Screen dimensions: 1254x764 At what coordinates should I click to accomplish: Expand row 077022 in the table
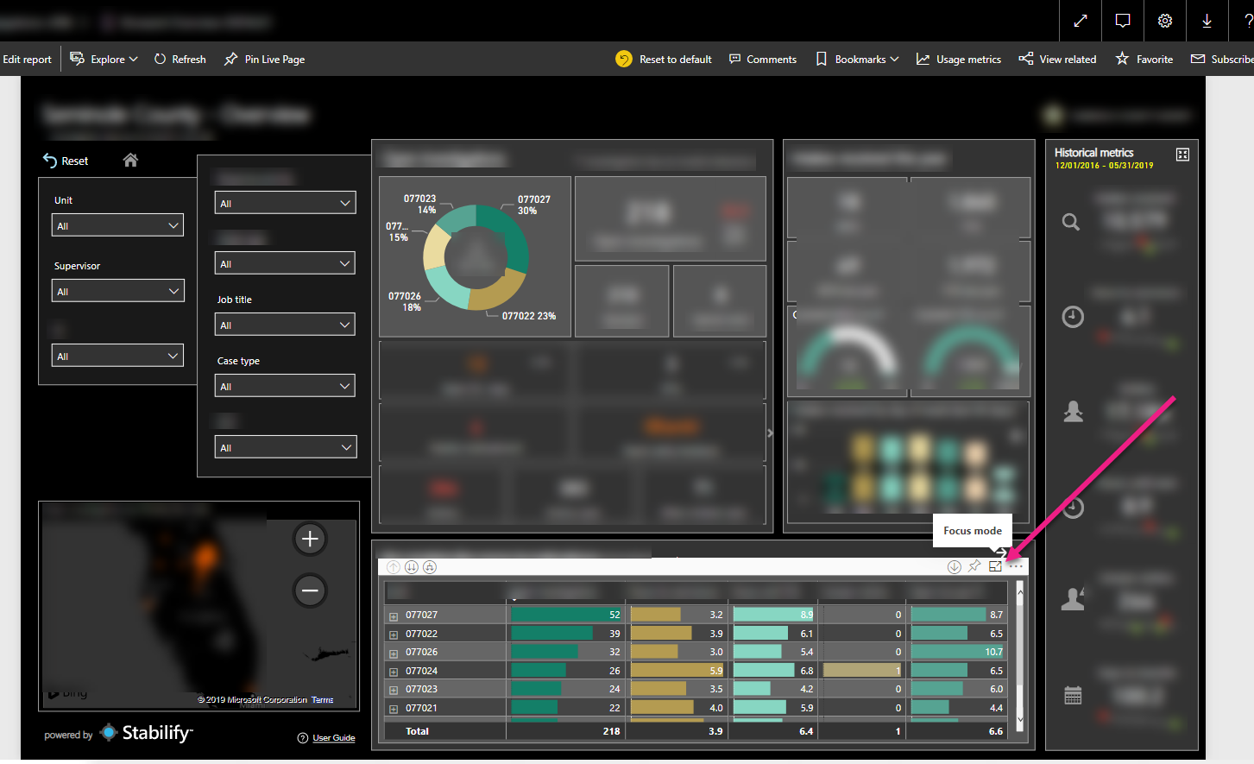[394, 635]
